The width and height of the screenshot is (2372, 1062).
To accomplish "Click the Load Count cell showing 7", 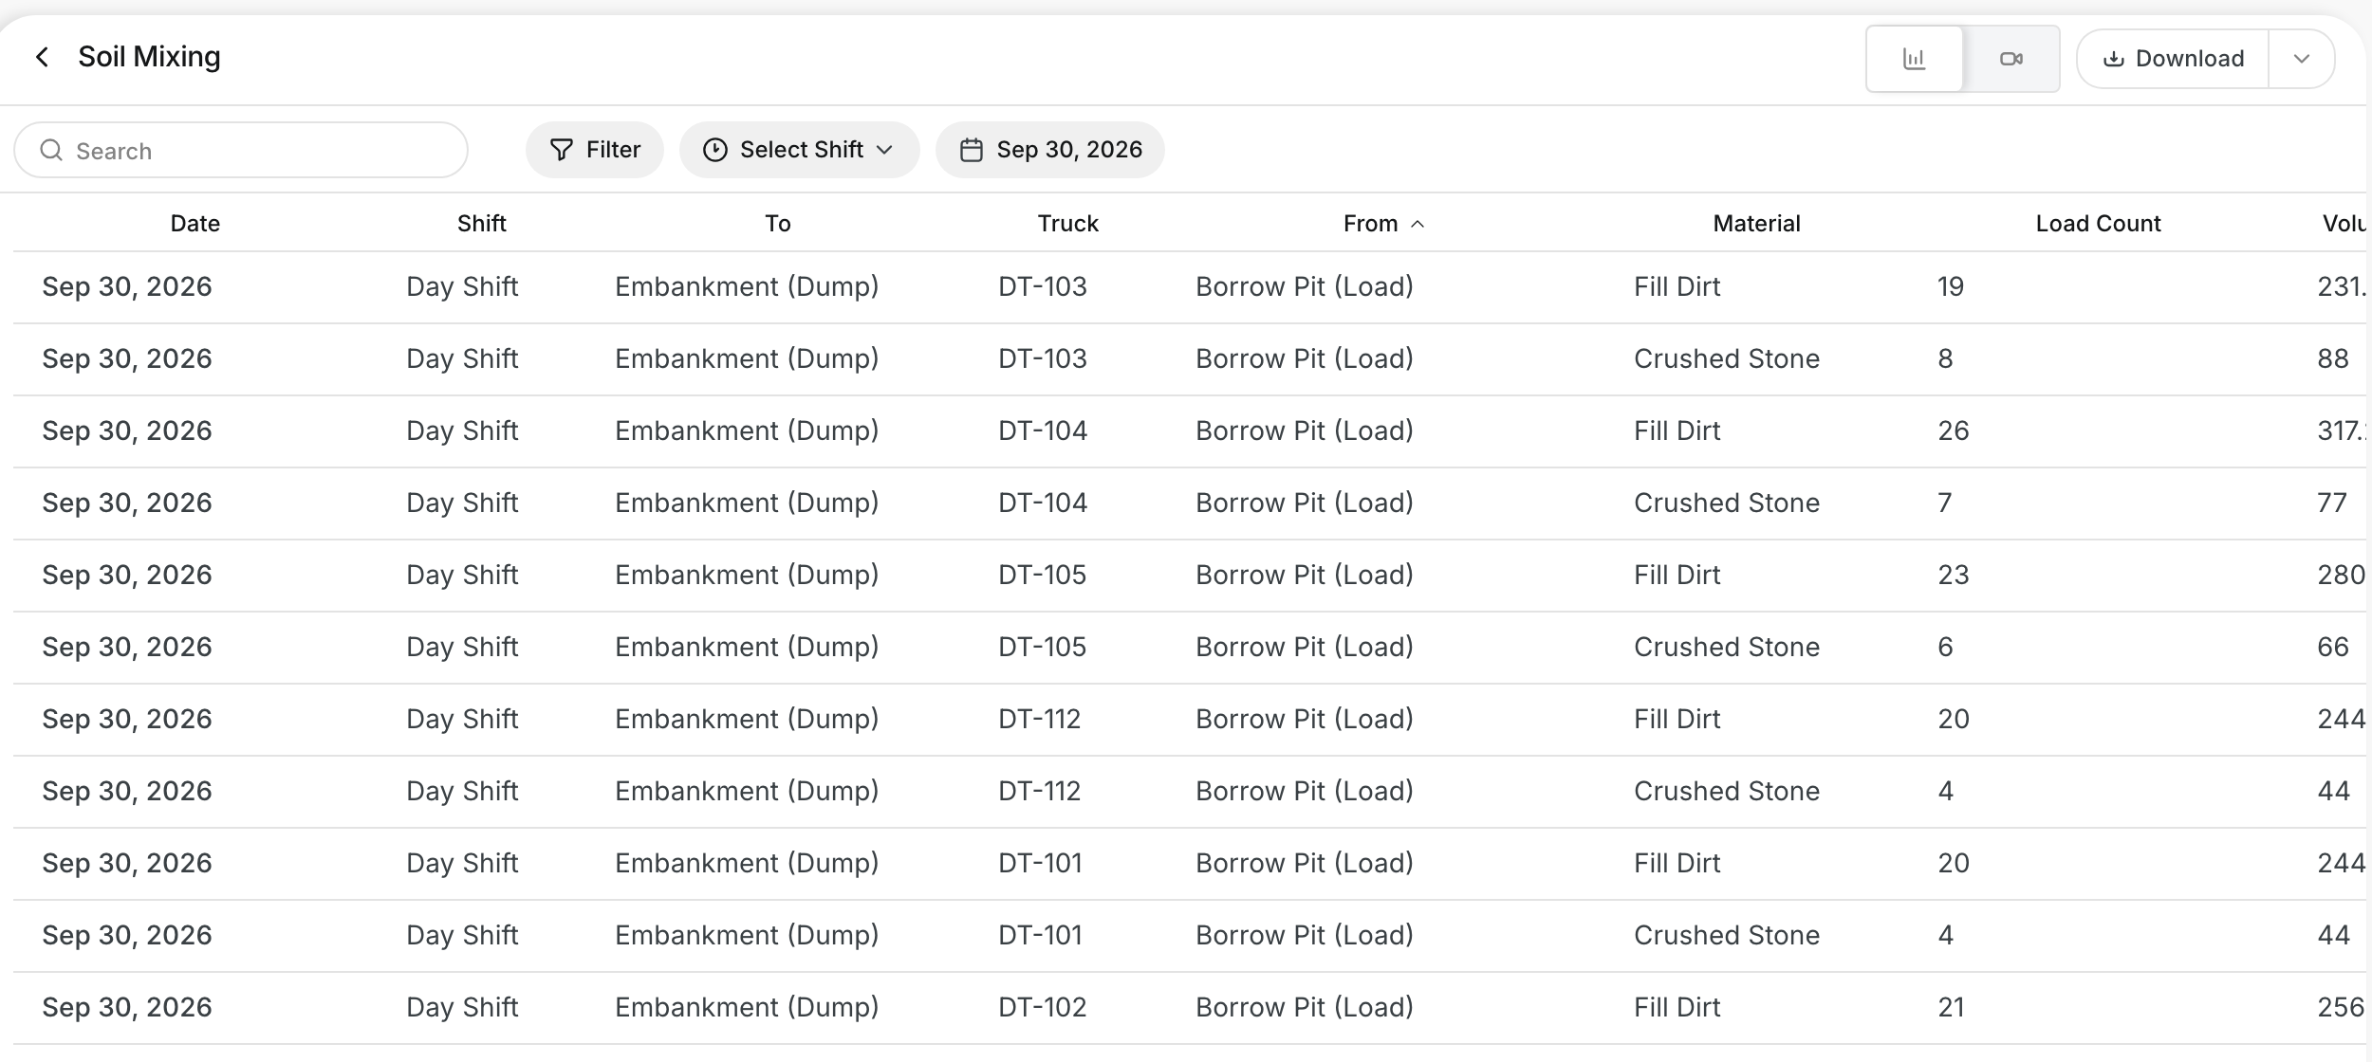I will 1945,503.
